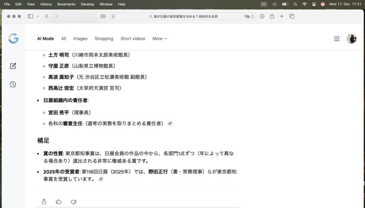The height and width of the screenshot is (208, 365).
Task: Give the response a thumbs up
Action: click(x=58, y=202)
